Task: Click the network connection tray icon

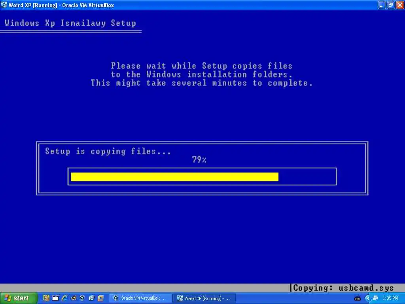Action: tap(376, 298)
